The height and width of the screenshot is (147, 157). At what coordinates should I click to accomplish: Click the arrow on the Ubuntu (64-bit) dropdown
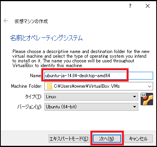134,107
